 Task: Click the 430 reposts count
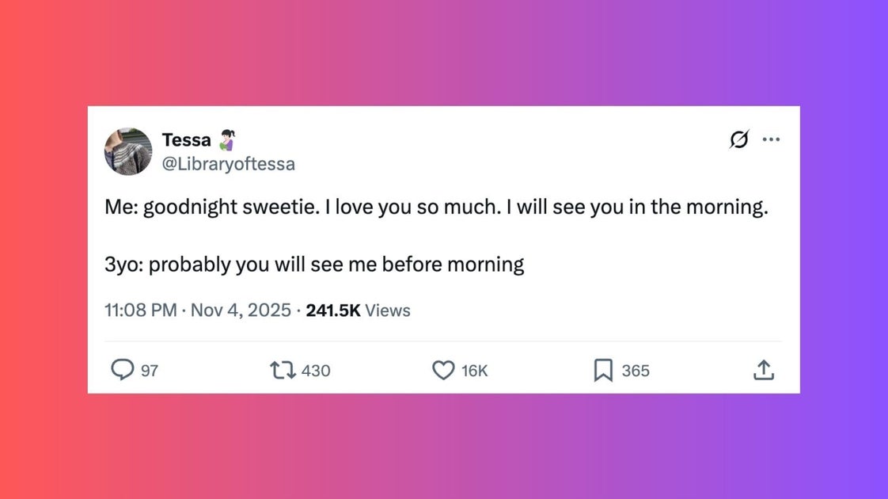(315, 371)
